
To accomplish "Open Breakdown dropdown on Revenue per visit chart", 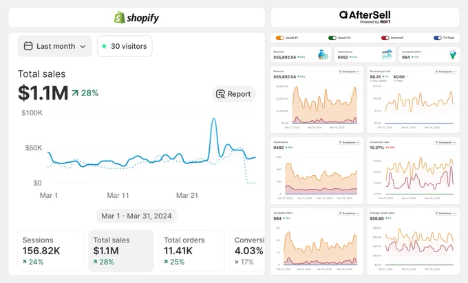I will pos(445,71).
